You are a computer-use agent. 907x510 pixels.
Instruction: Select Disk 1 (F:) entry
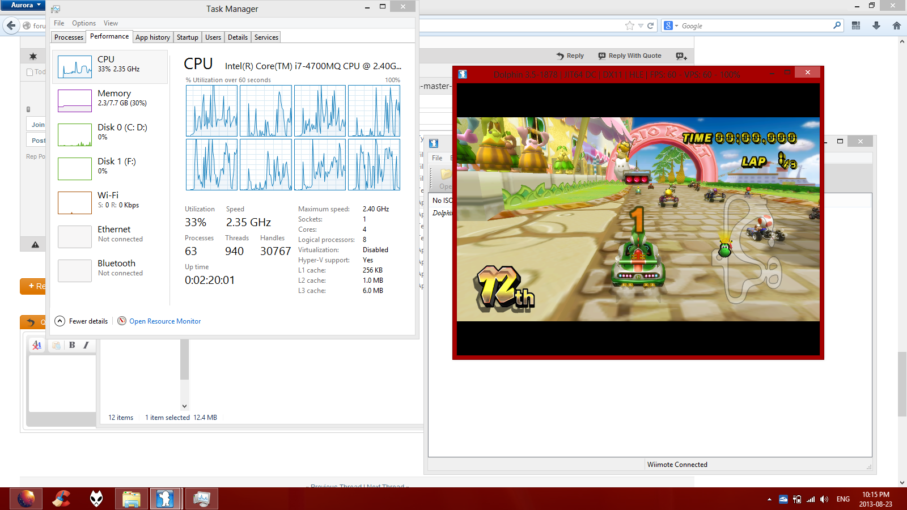coord(110,168)
